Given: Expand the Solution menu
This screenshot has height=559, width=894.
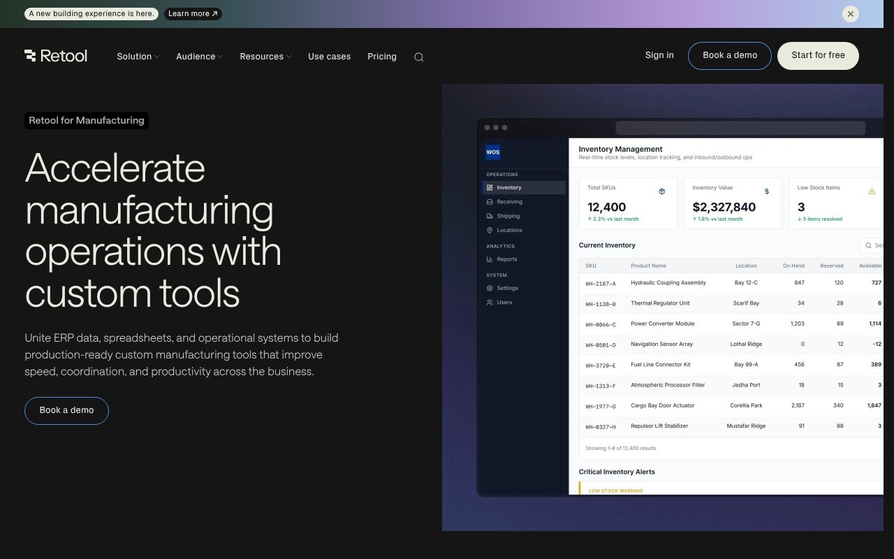Looking at the screenshot, I should coord(138,57).
